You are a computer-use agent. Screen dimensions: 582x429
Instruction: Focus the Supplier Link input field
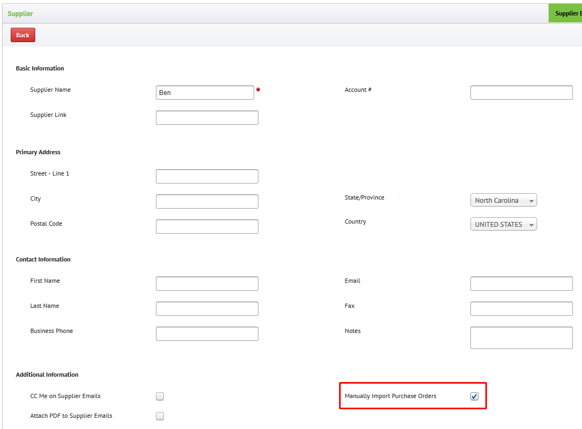(x=207, y=117)
